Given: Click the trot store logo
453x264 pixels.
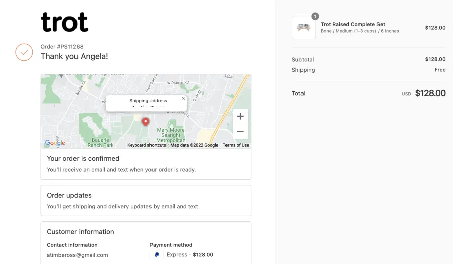Looking at the screenshot, I should click(64, 22).
